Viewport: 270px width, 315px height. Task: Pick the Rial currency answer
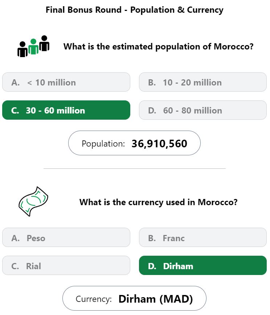(x=66, y=266)
